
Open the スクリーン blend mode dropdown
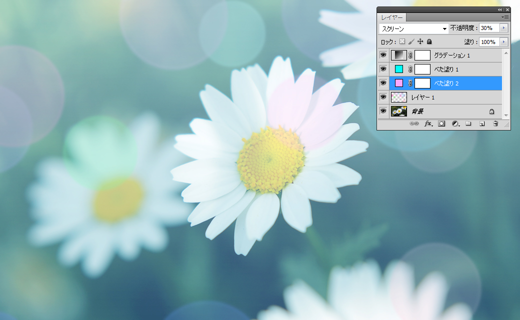pos(413,28)
